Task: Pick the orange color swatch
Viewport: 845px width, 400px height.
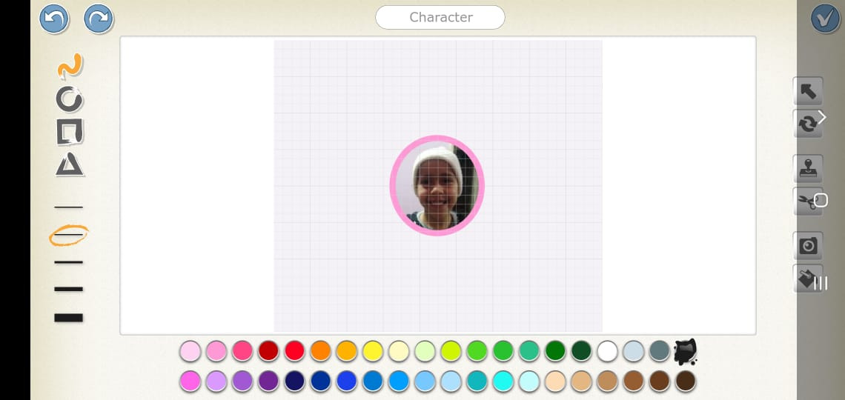Action: pos(320,351)
